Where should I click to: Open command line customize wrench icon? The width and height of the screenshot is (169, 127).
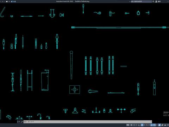pos(22,122)
